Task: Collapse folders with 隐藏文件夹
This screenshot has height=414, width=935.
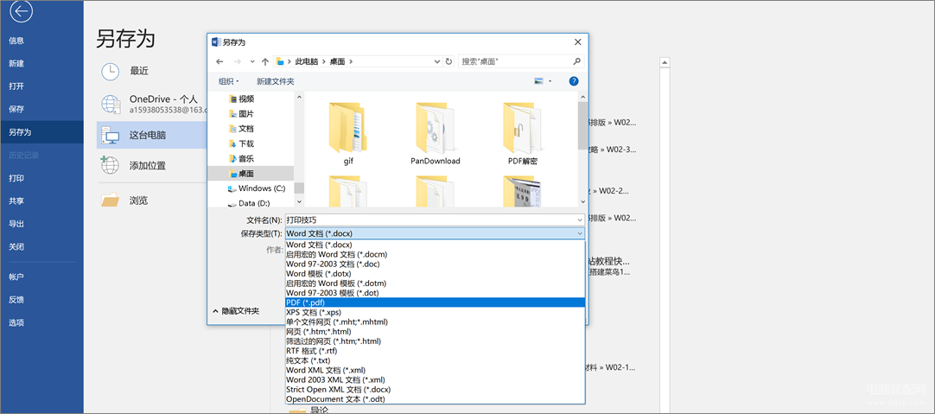Action: tap(236, 311)
